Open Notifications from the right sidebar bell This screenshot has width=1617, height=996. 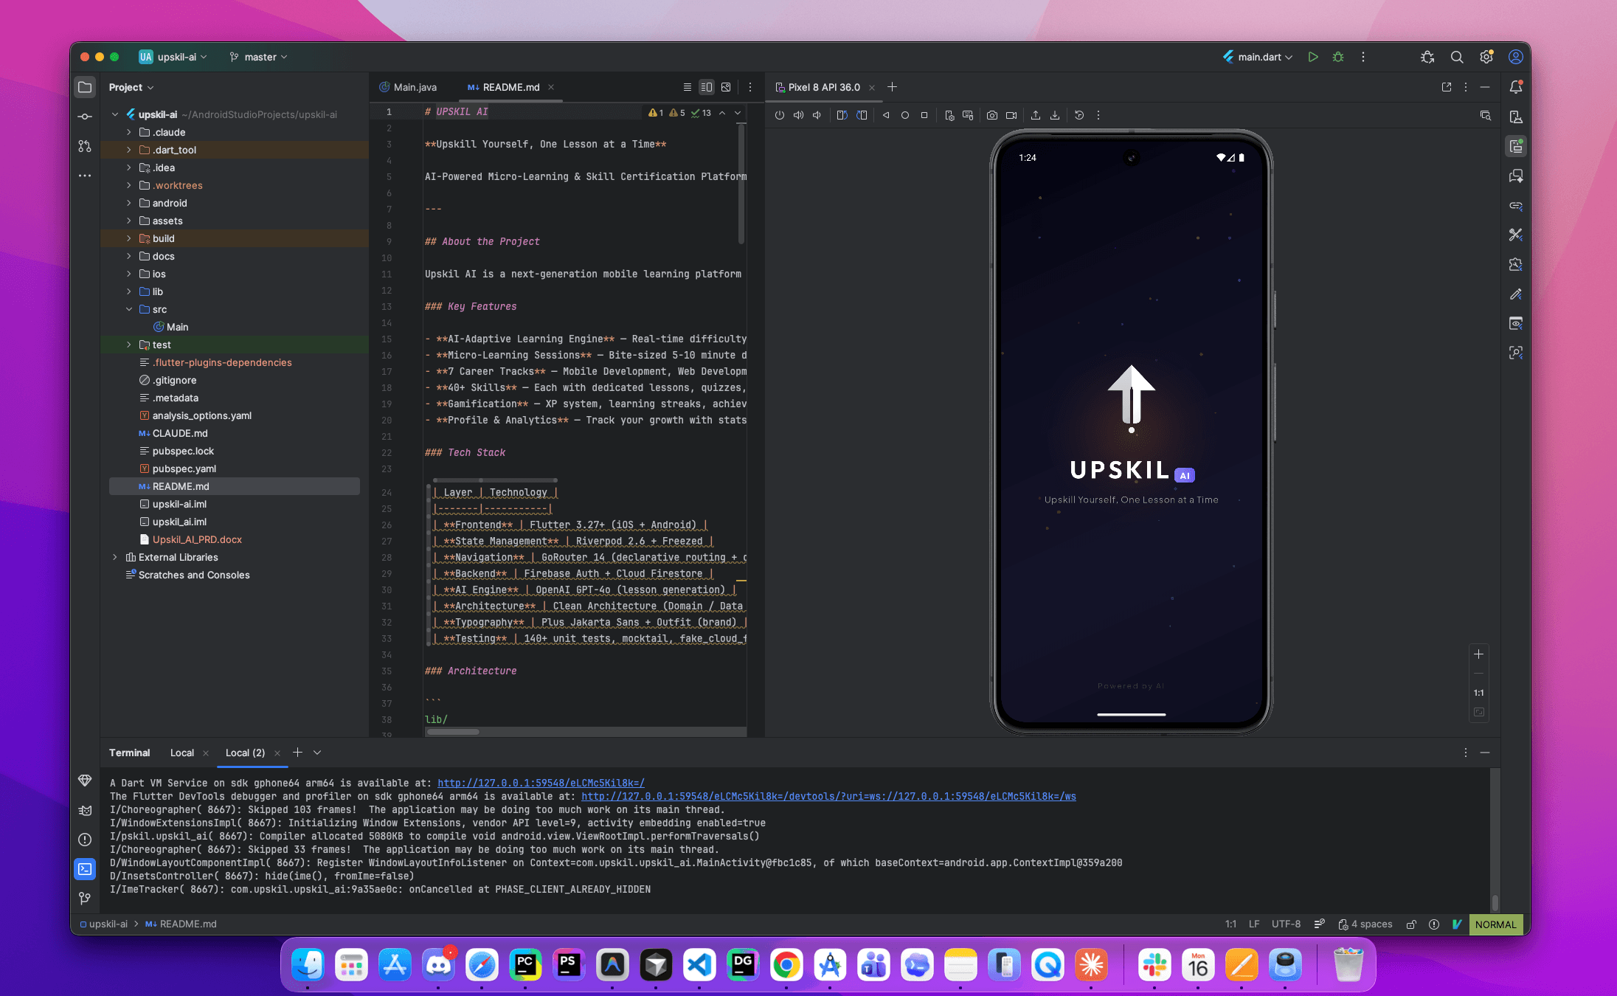(1516, 87)
